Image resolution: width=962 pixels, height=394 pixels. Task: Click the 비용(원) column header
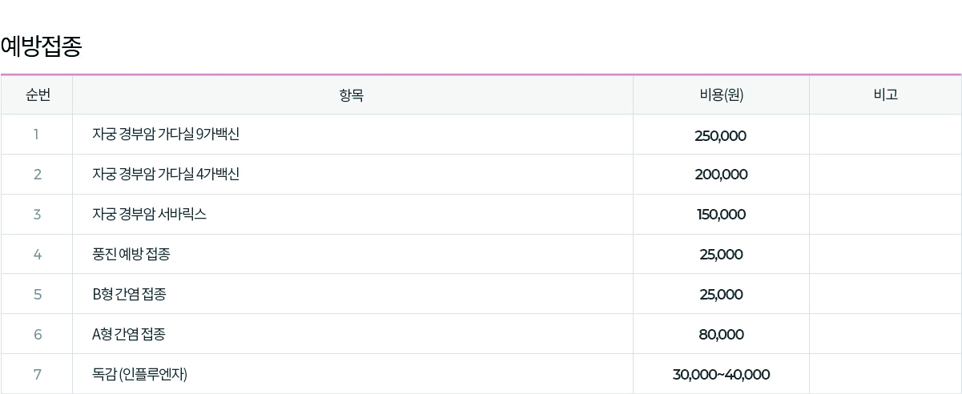[x=721, y=94]
